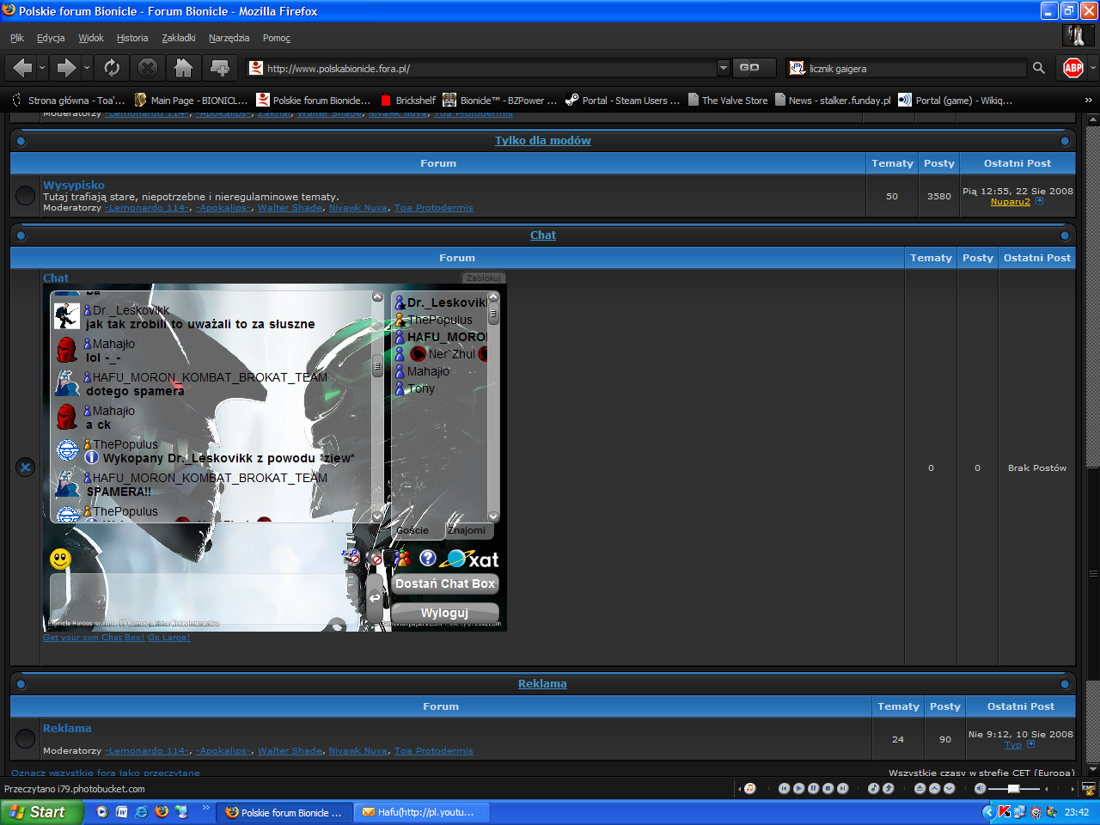Open the Plik menu
This screenshot has height=825, width=1100.
(17, 38)
